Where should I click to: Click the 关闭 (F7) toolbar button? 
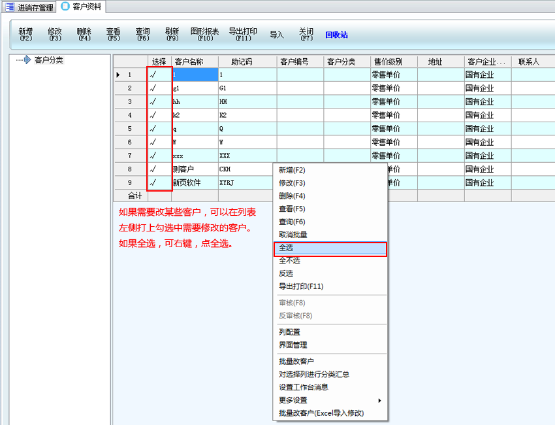tap(306, 35)
